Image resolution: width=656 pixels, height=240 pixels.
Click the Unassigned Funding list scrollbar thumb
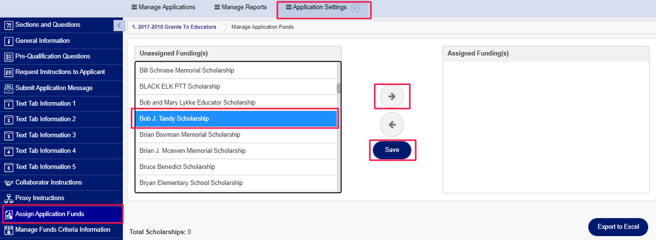(339, 88)
